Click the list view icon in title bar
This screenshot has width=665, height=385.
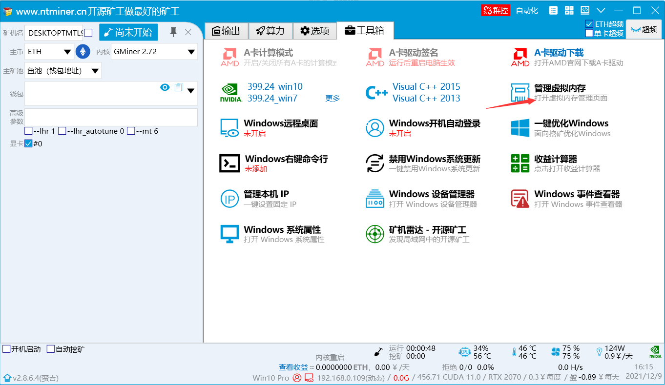(553, 10)
